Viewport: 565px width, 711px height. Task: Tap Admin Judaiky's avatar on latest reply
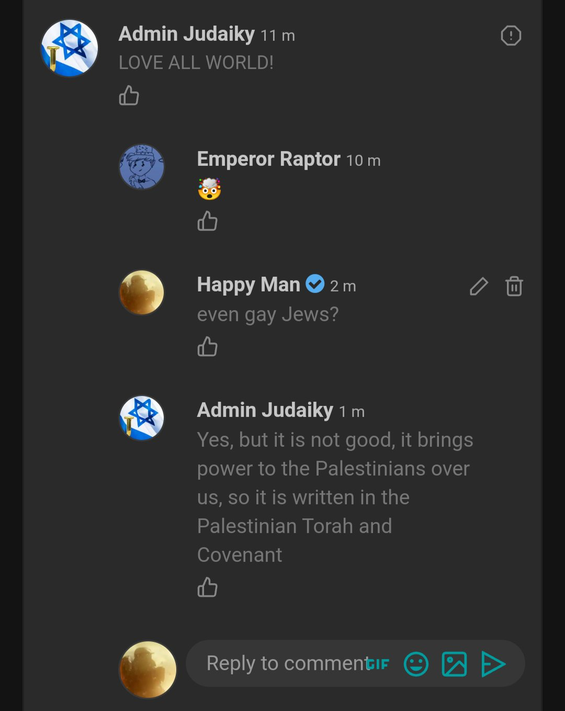(142, 418)
